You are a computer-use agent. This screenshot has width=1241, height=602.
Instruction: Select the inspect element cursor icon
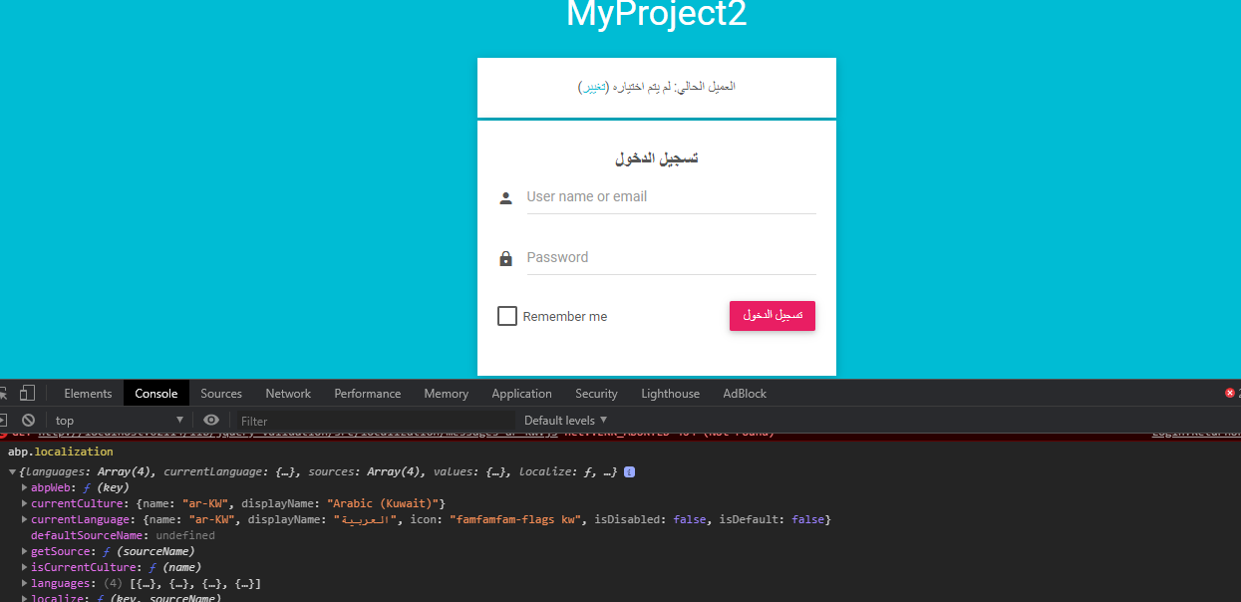4,393
